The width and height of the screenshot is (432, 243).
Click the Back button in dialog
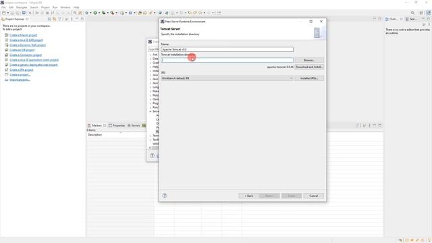(x=248, y=196)
